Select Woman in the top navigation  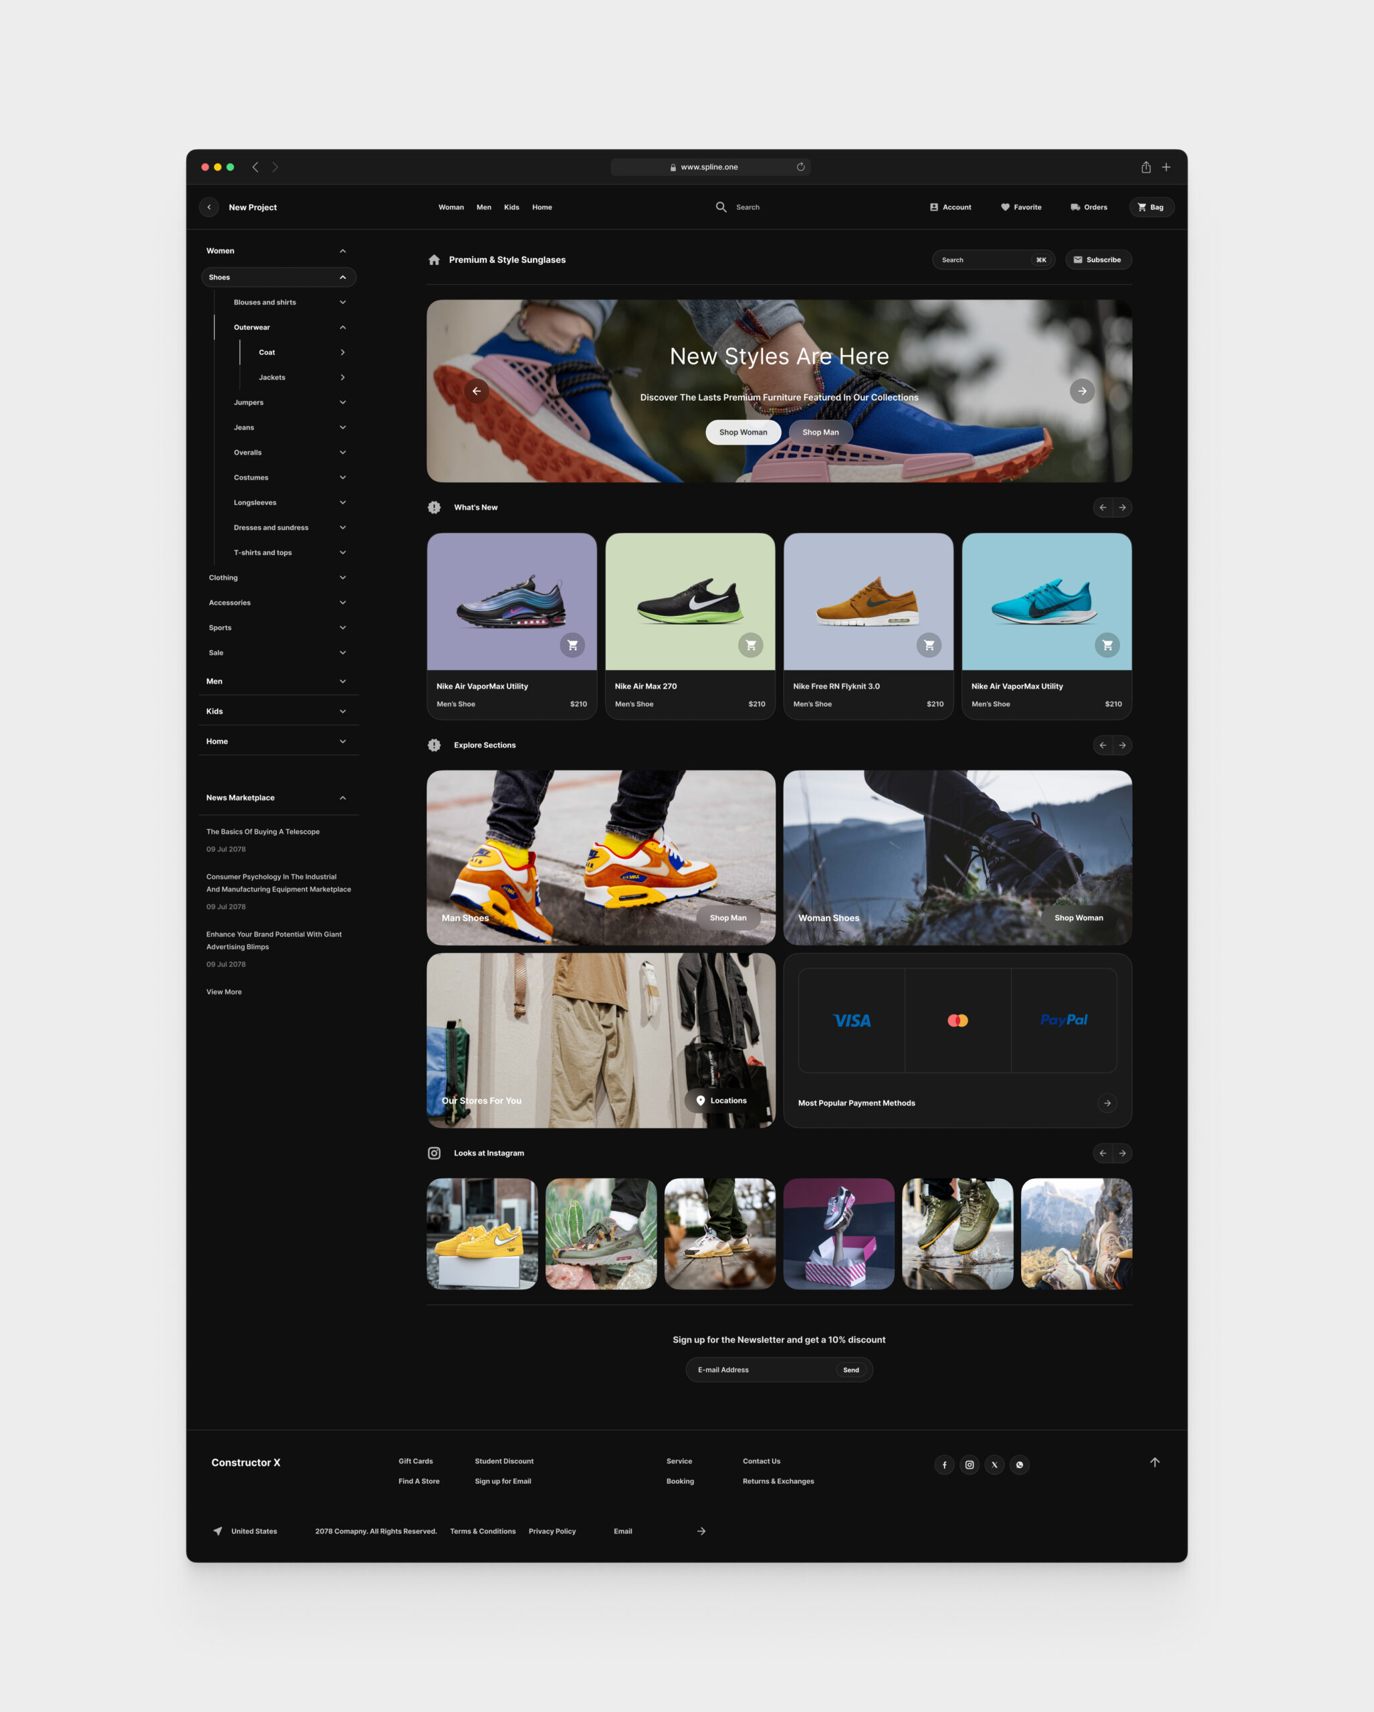point(451,207)
